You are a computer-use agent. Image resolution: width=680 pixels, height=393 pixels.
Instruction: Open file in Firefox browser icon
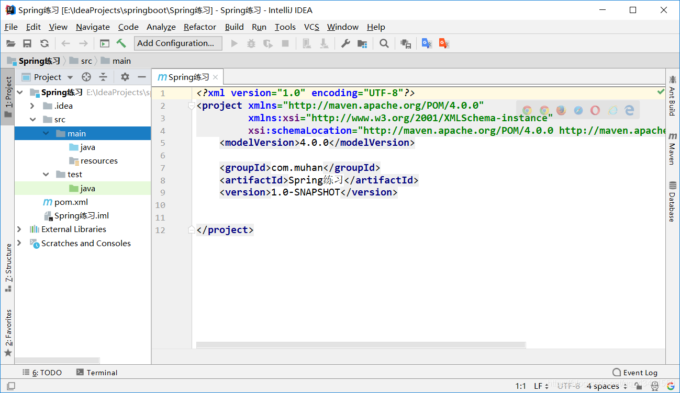(x=561, y=110)
